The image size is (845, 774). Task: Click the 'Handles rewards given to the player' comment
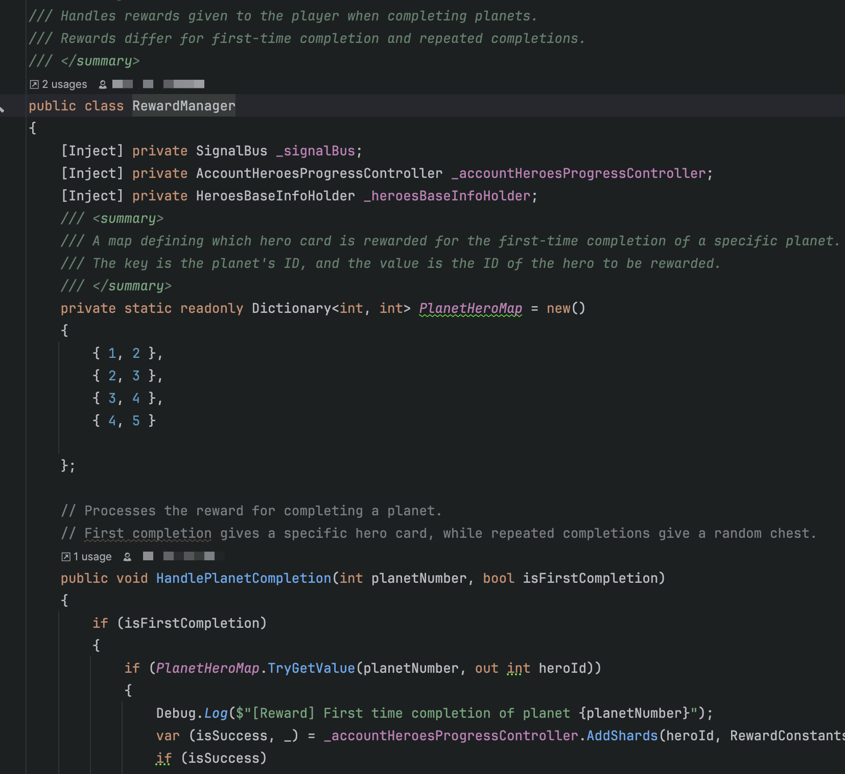pyautogui.click(x=284, y=16)
